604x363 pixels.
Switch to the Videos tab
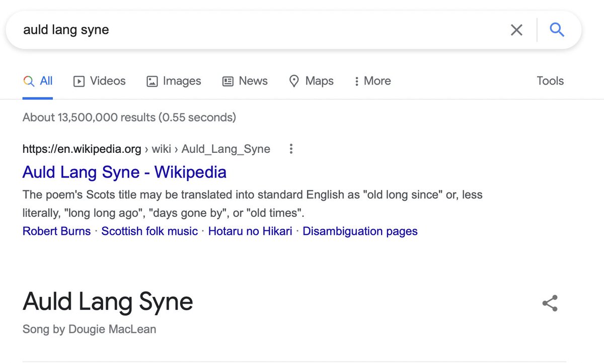(100, 81)
